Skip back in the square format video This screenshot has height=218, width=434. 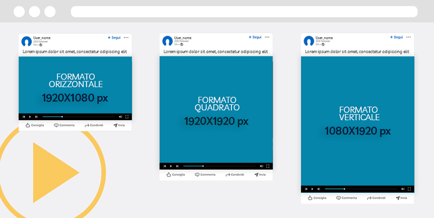click(165, 166)
